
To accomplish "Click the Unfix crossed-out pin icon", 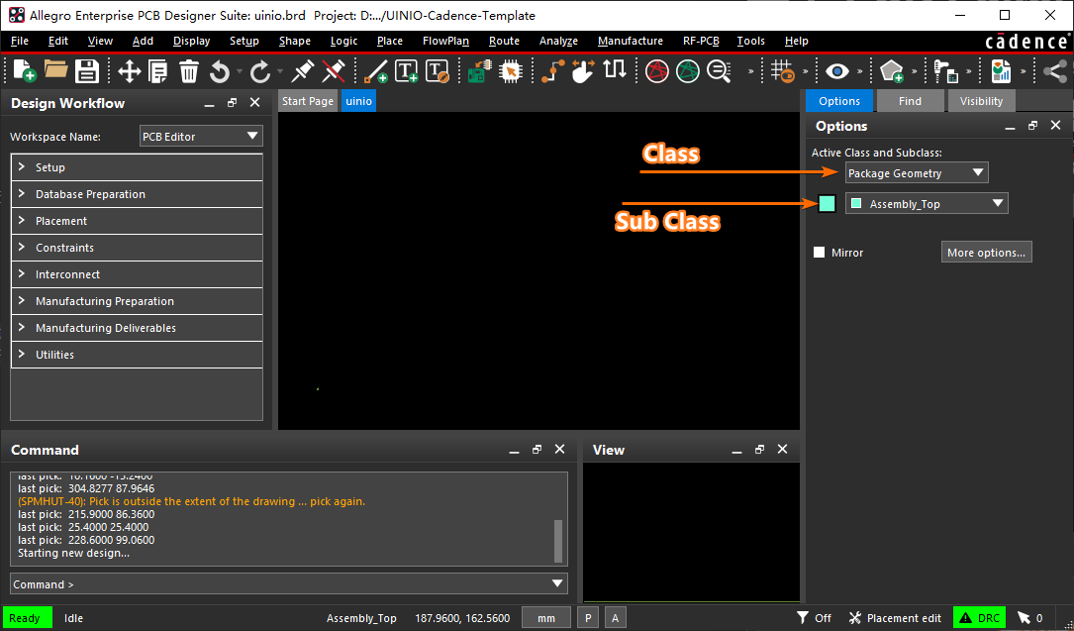I will [335, 71].
